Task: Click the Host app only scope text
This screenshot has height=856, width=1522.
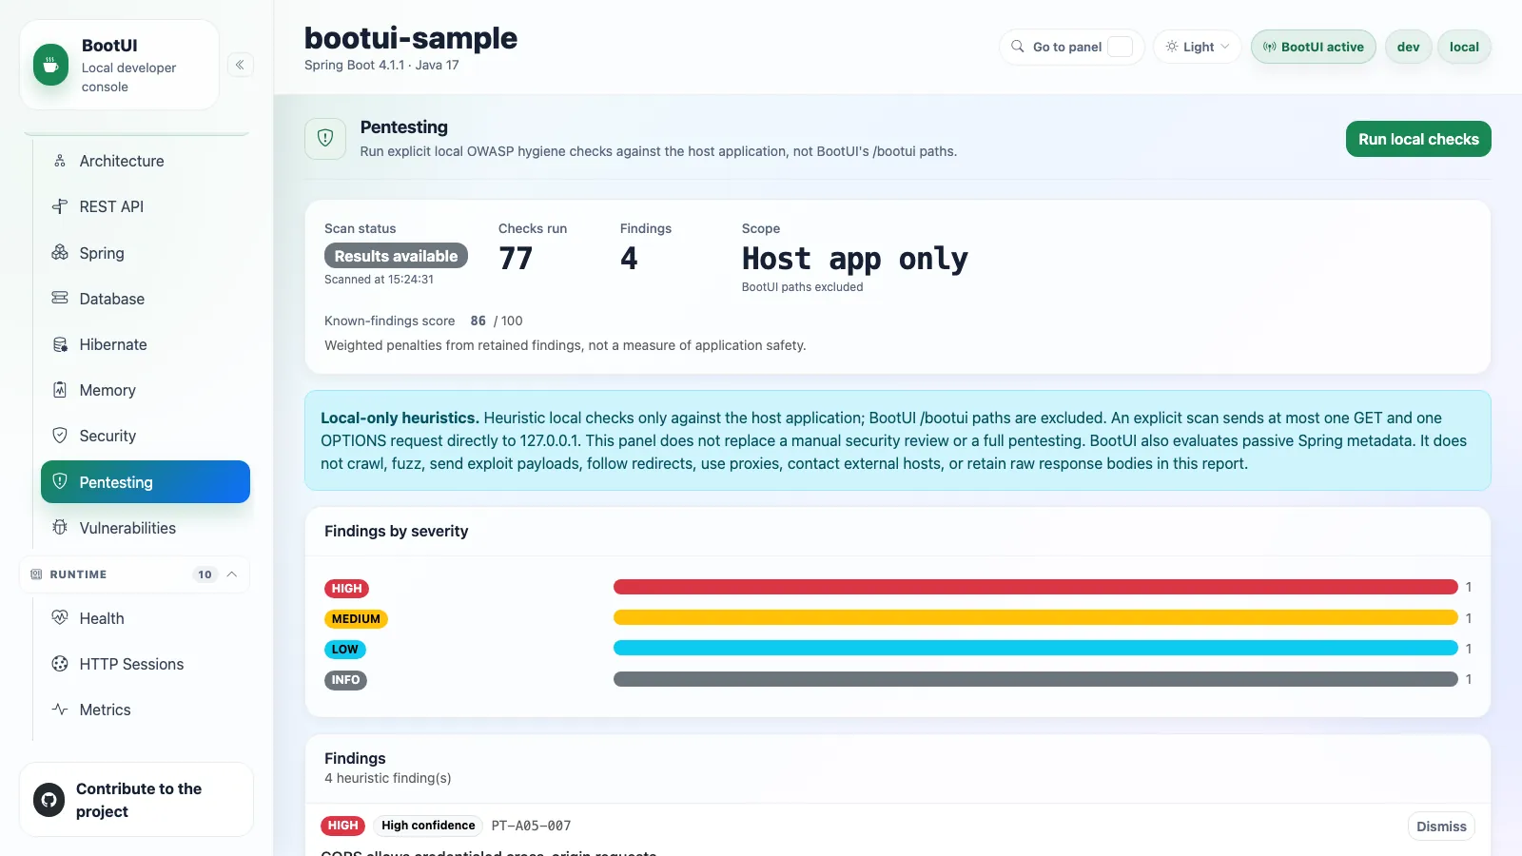Action: pyautogui.click(x=854, y=259)
